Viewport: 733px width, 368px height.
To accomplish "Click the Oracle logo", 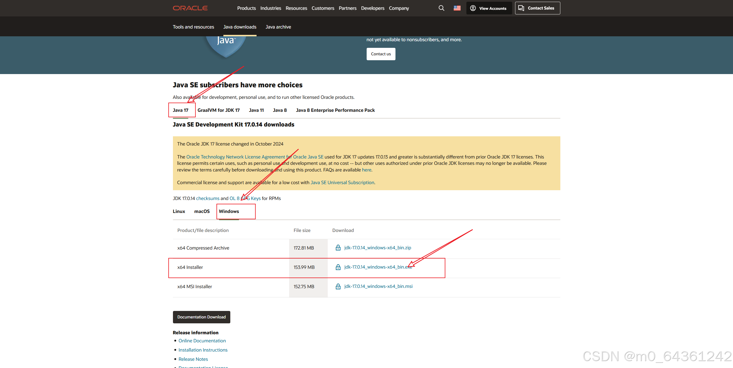I will [190, 8].
